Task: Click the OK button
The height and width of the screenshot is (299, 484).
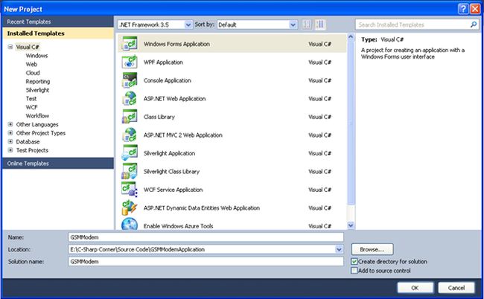Action: tap(415, 288)
